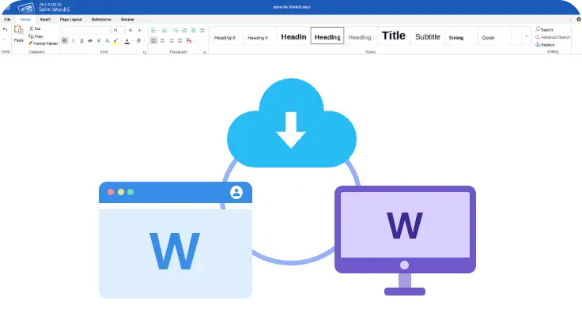Open the settings gear at the top right

[x=578, y=19]
